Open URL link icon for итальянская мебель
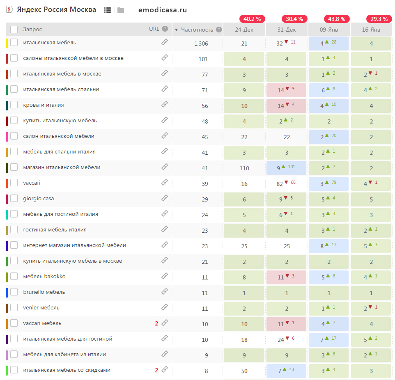 point(165,42)
